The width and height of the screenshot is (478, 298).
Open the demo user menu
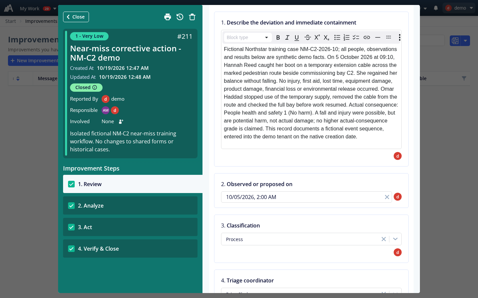pyautogui.click(x=459, y=8)
